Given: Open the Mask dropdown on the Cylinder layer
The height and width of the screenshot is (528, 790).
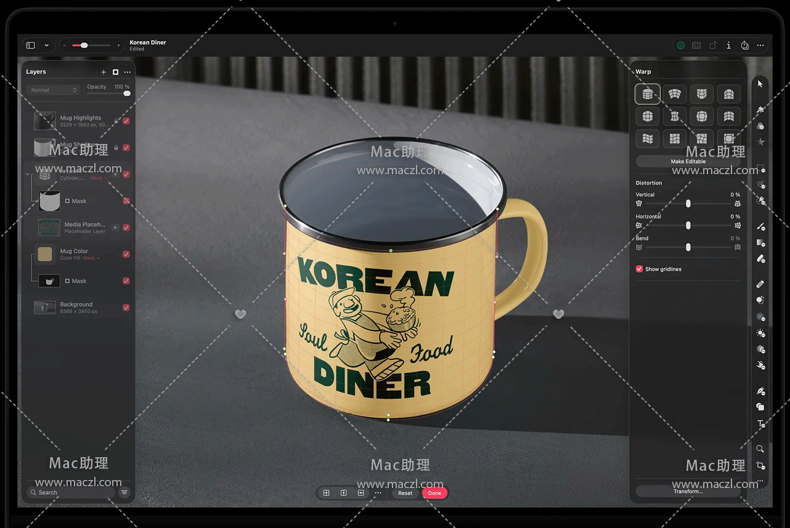Looking at the screenshot, I should (x=99, y=178).
